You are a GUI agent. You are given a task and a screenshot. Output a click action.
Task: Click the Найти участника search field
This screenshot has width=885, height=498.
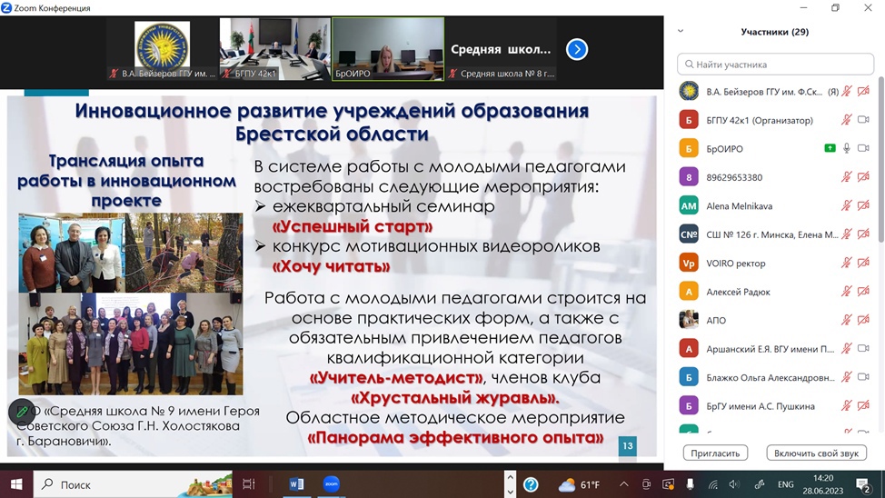[775, 65]
